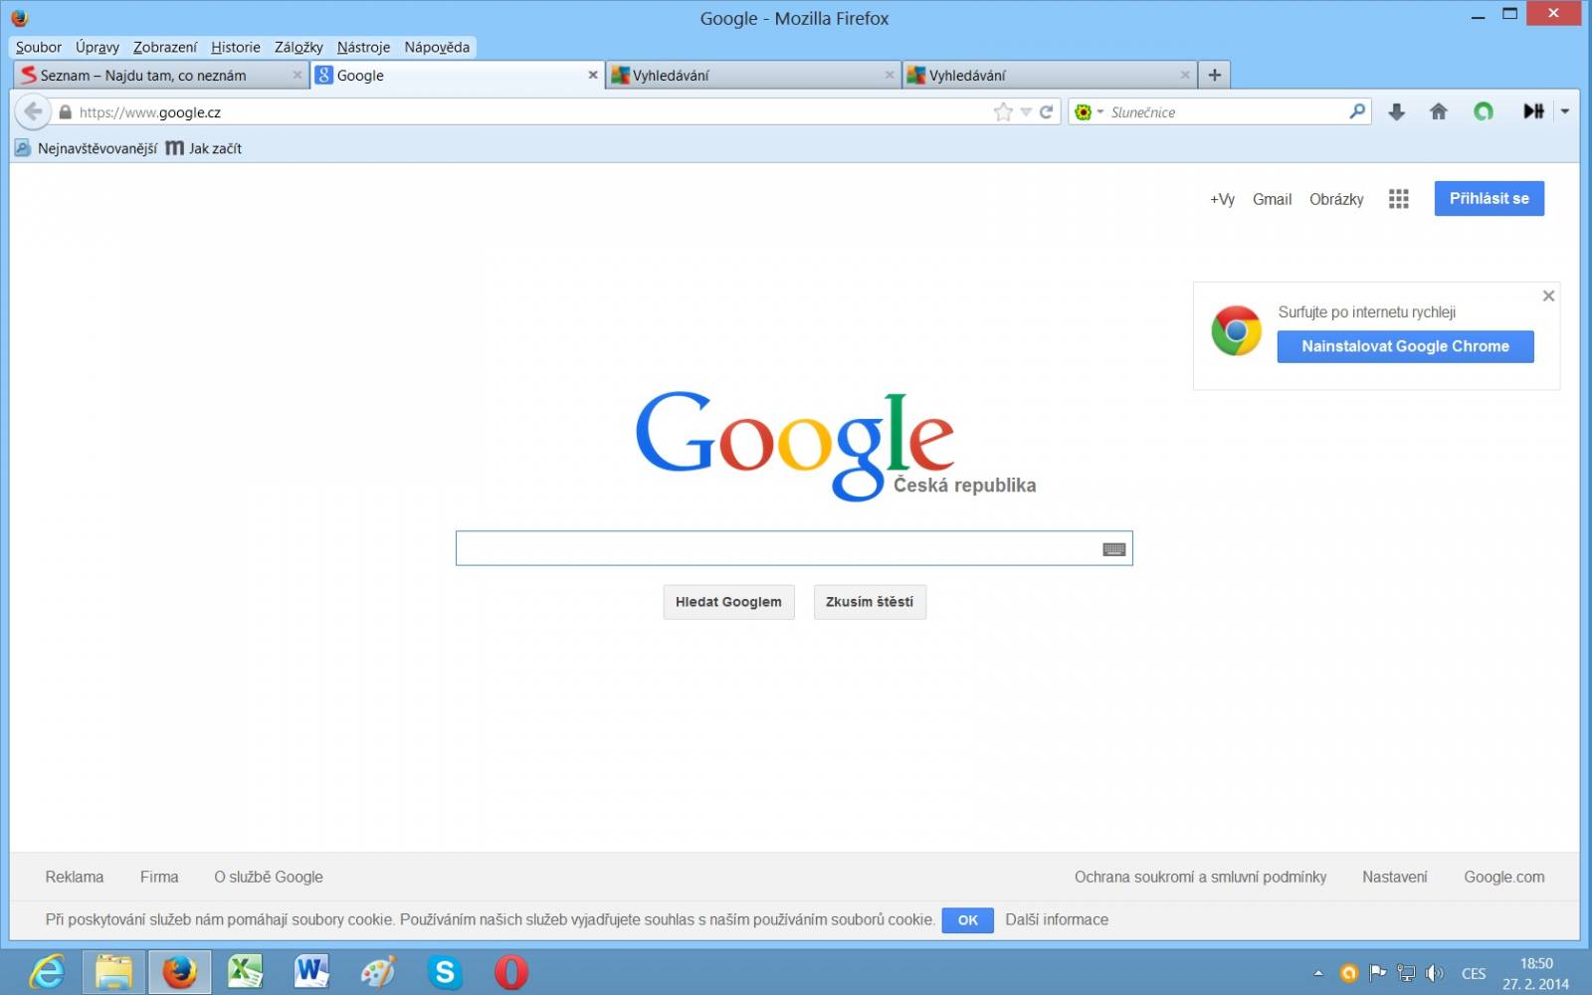This screenshot has height=995, width=1592.
Task: Open the Firma footer link
Action: (159, 877)
